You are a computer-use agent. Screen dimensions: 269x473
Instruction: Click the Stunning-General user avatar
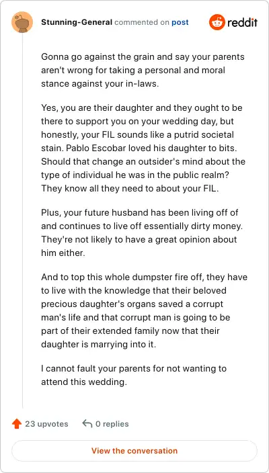[22, 22]
